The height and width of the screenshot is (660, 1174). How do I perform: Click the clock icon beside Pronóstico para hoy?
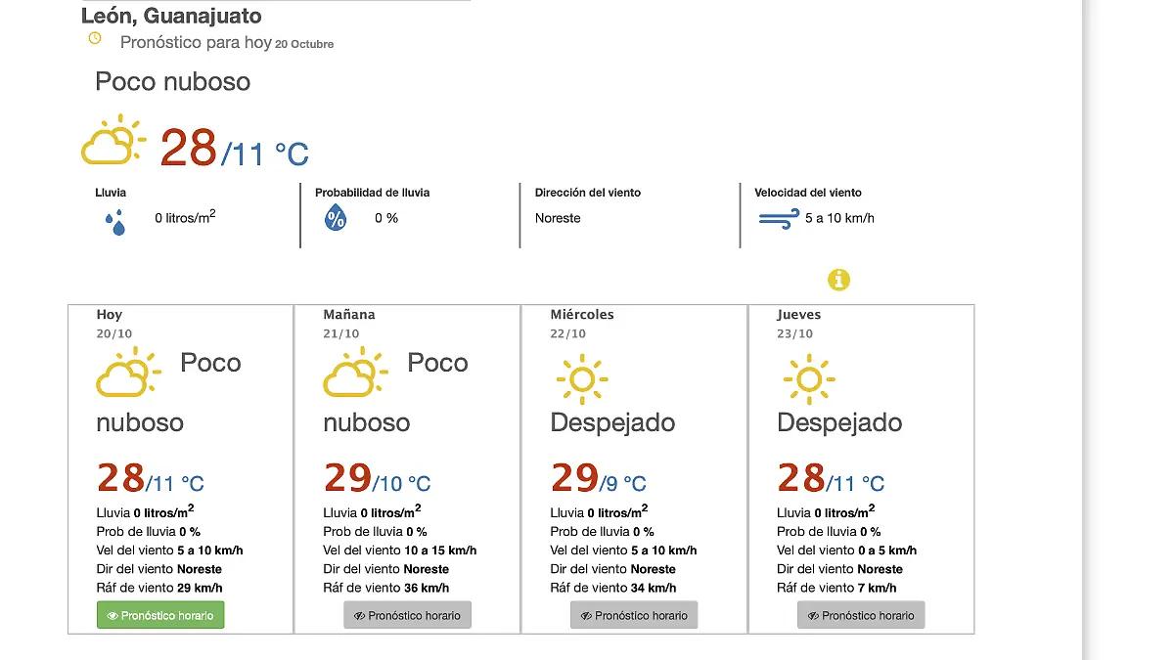coord(95,39)
